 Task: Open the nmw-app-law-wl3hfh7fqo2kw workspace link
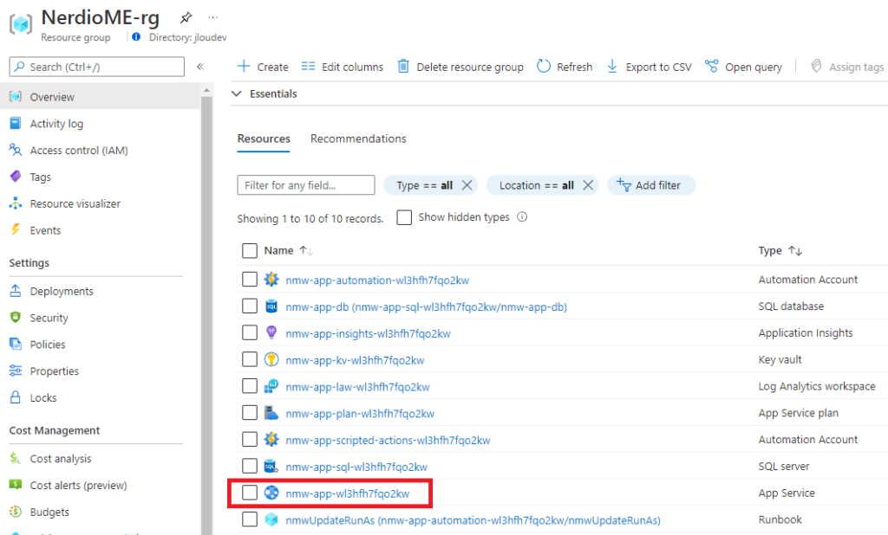click(x=357, y=387)
